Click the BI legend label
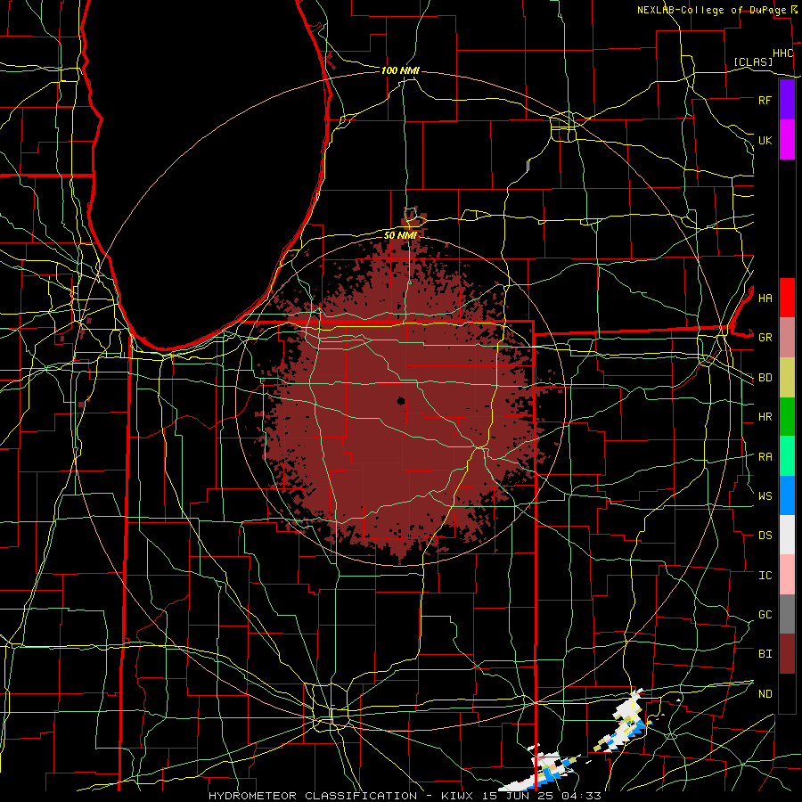The height and width of the screenshot is (802, 802). (765, 654)
